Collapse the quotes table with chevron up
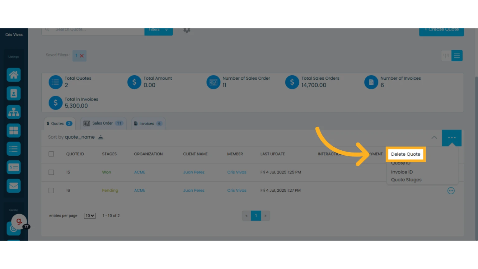 (x=434, y=138)
